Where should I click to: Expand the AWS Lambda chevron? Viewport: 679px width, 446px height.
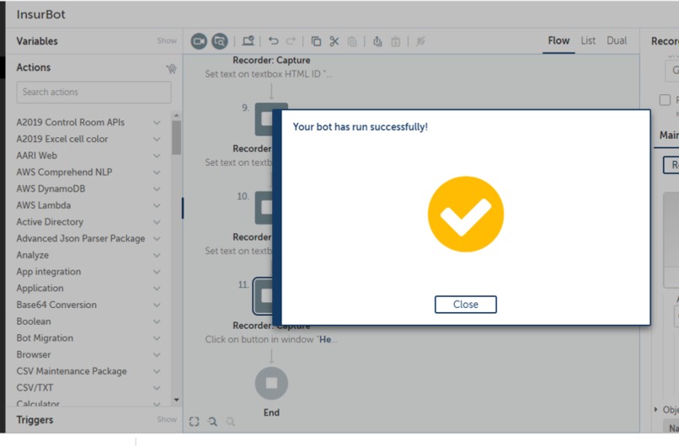[157, 205]
